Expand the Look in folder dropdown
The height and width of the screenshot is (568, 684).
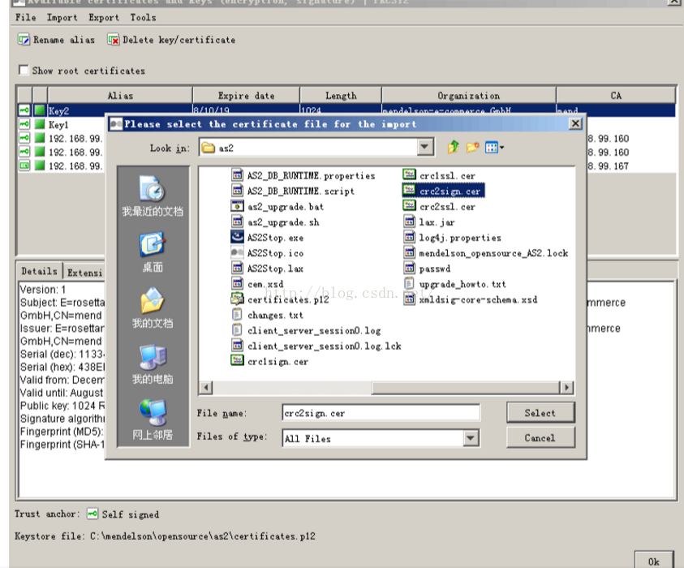(x=424, y=147)
